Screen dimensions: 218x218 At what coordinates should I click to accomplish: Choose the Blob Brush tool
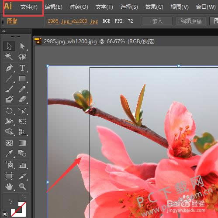pos(9,99)
